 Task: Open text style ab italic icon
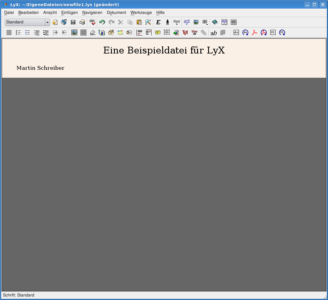pyautogui.click(x=213, y=33)
